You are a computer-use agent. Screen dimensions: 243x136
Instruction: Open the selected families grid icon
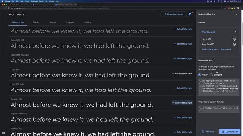coord(190,14)
